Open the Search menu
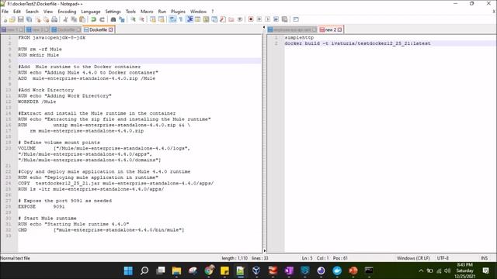Image resolution: width=497 pixels, height=279 pixels. tap(32, 12)
